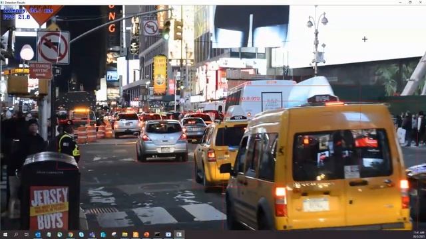The height and width of the screenshot is (239, 426).
Task: Click the FPS: 21.8 overlay text
Action: (x=17, y=17)
